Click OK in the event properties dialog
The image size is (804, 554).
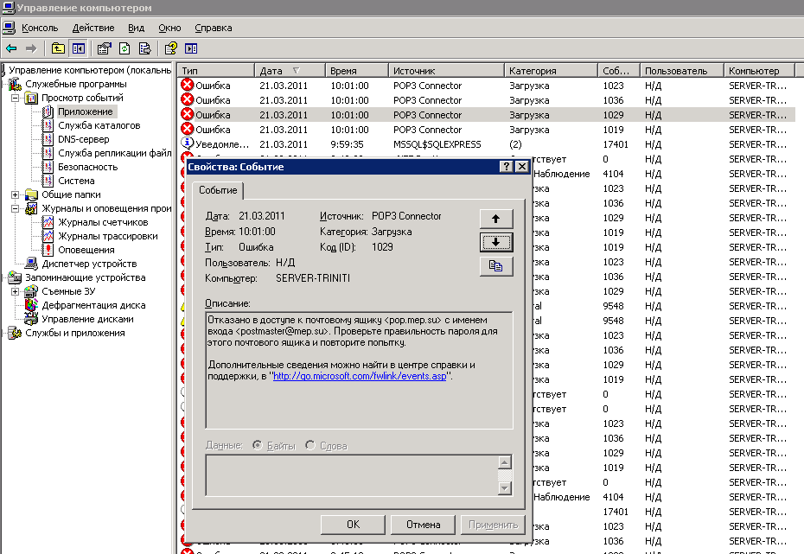pos(353,525)
